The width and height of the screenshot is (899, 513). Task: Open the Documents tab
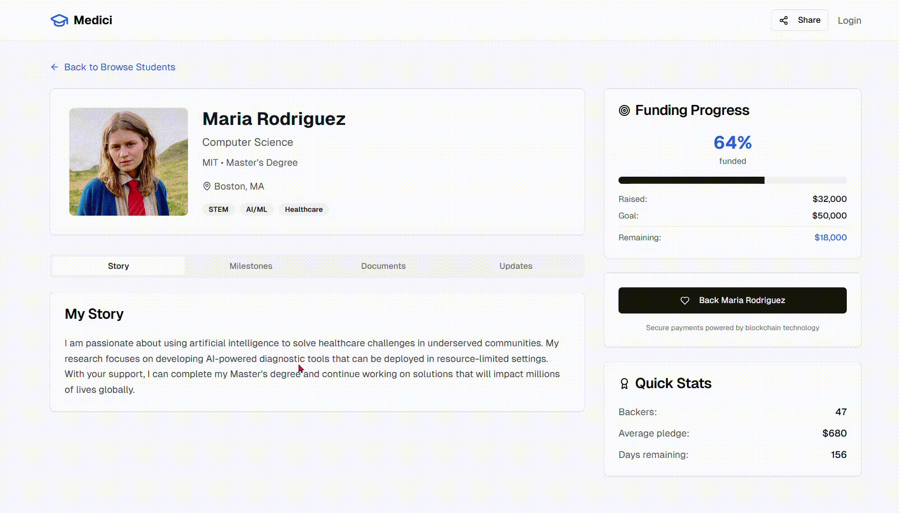click(384, 266)
